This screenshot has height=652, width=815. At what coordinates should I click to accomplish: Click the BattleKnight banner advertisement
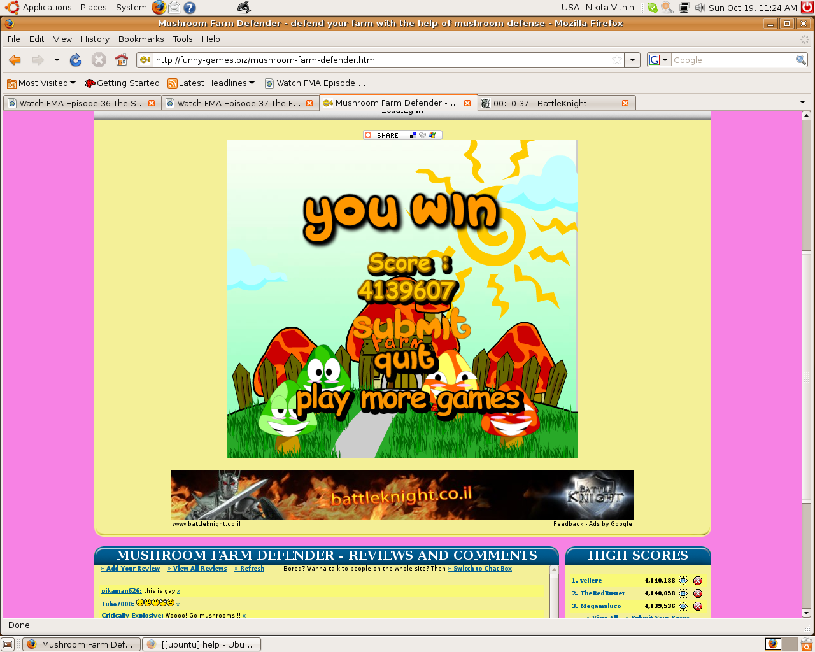[x=402, y=495]
